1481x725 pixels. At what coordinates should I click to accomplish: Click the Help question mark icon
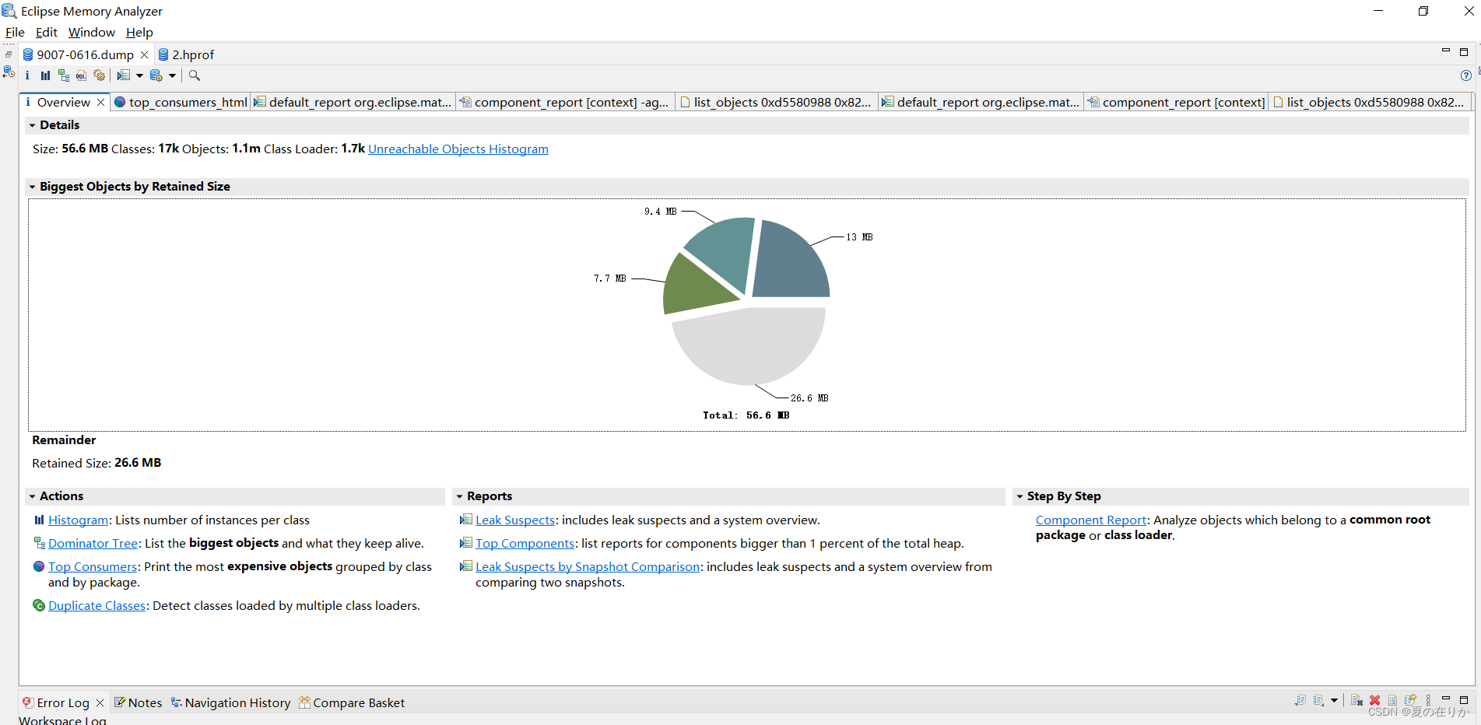(1466, 75)
